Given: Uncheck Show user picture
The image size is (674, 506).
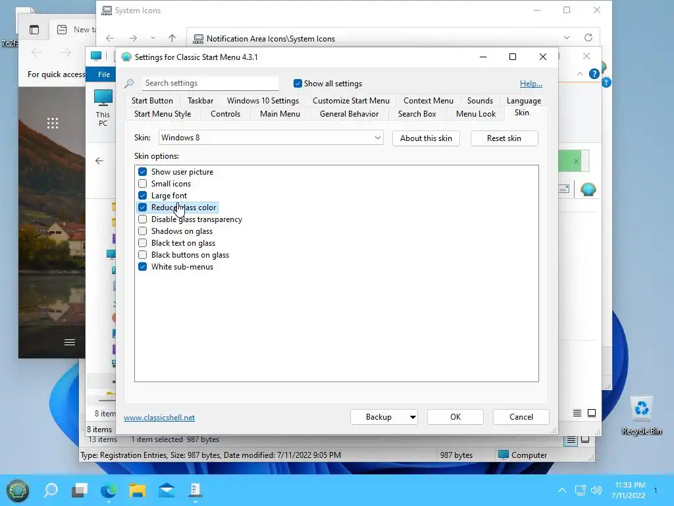Looking at the screenshot, I should pos(143,172).
